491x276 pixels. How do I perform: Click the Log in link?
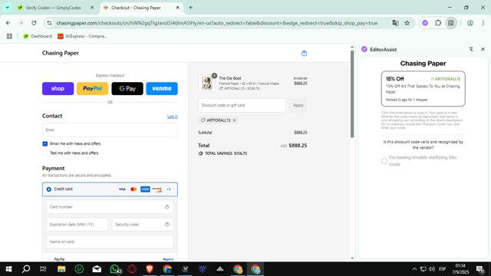coord(172,117)
